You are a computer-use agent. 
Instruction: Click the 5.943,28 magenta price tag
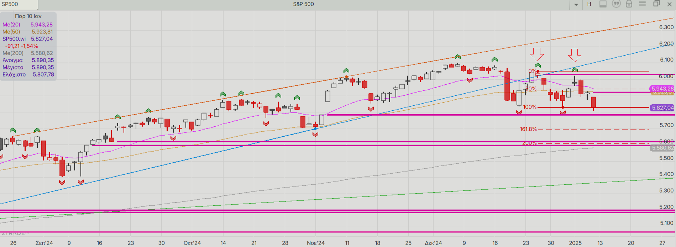(x=662, y=89)
